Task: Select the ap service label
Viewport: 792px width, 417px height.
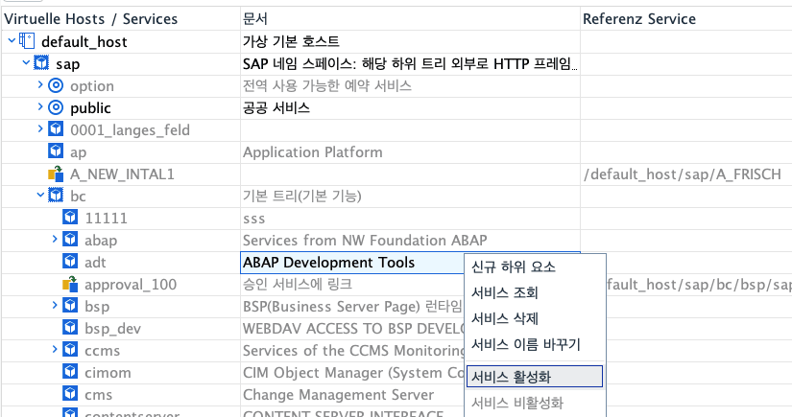Action: click(x=79, y=152)
